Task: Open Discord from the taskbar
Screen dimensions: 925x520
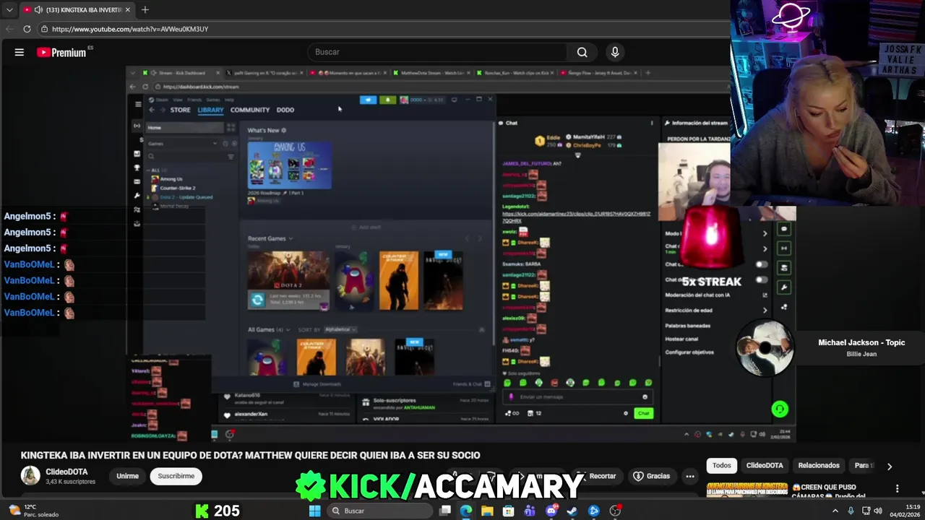Action: tap(551, 511)
